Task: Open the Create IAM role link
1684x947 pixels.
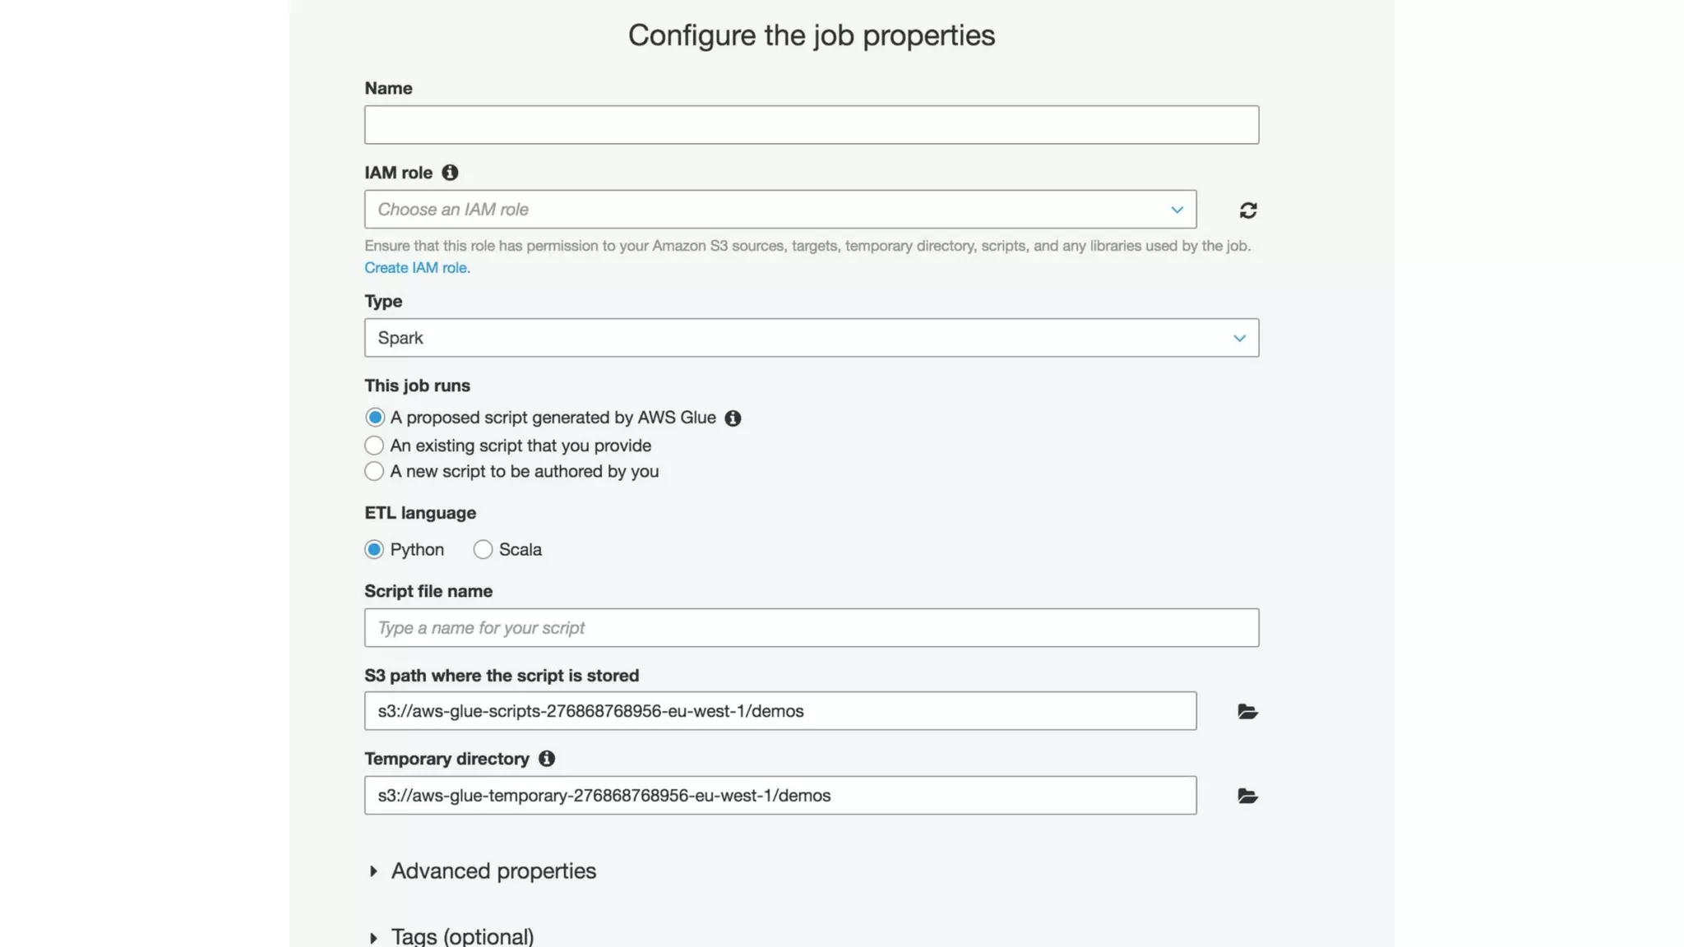Action: click(417, 268)
